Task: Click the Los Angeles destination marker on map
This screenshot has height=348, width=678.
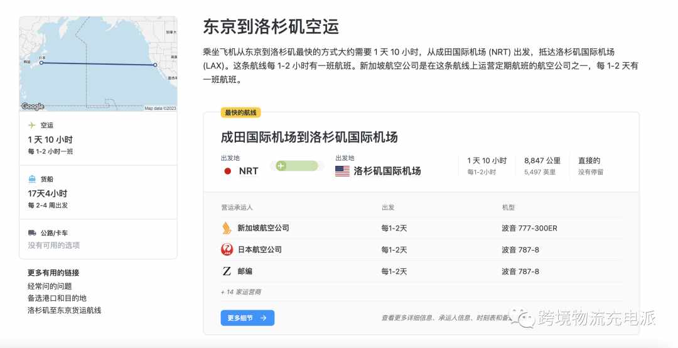Action: [155, 65]
